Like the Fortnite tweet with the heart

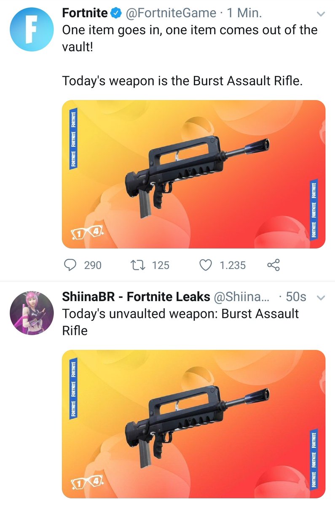(205, 265)
